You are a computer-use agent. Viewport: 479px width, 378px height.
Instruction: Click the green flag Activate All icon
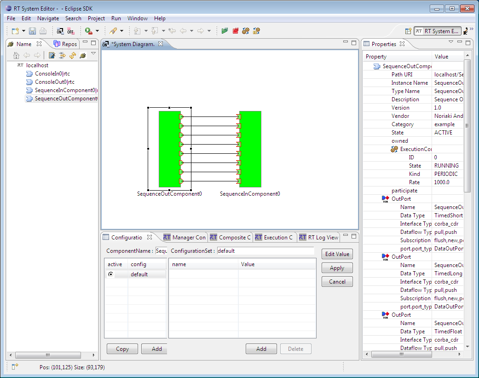(225, 31)
